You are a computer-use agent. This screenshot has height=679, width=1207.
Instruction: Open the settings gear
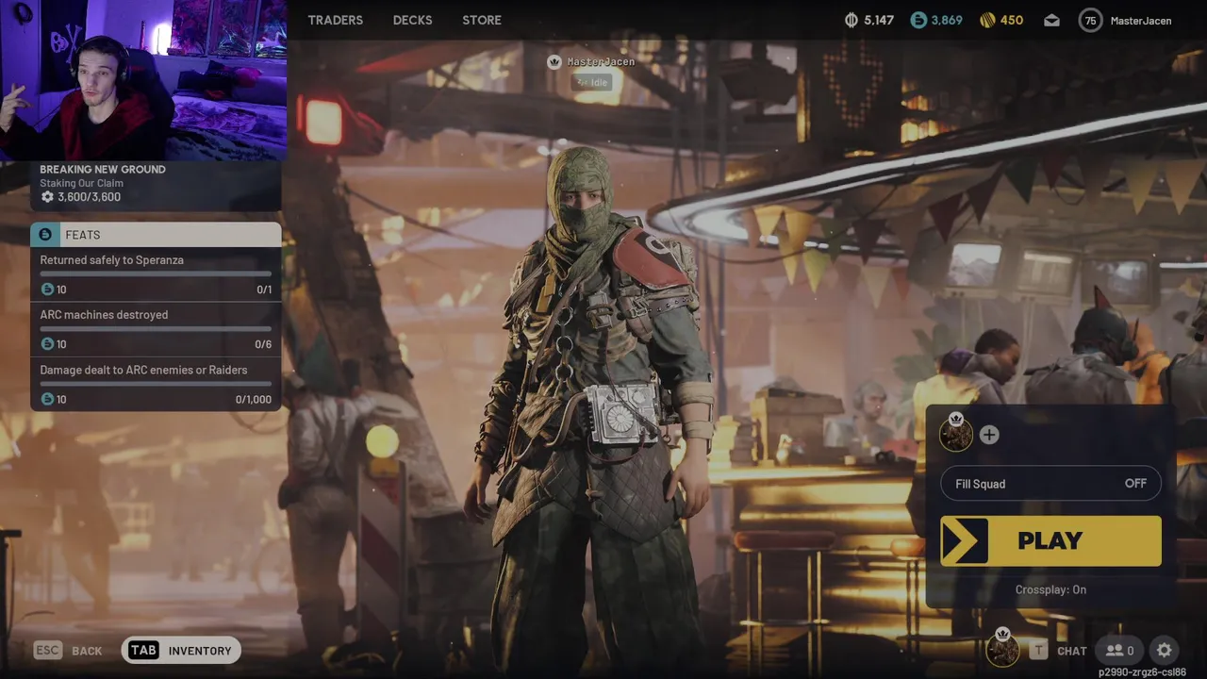click(1165, 651)
